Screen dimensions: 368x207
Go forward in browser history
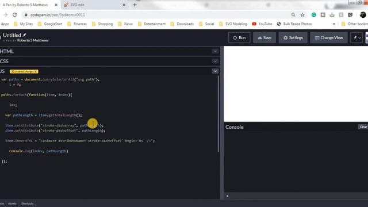click(5, 15)
